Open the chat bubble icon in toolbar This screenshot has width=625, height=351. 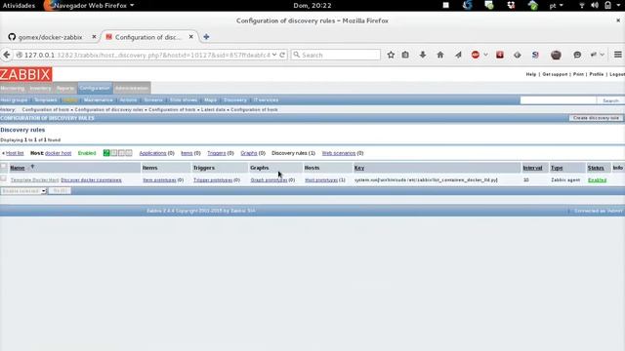point(577,55)
